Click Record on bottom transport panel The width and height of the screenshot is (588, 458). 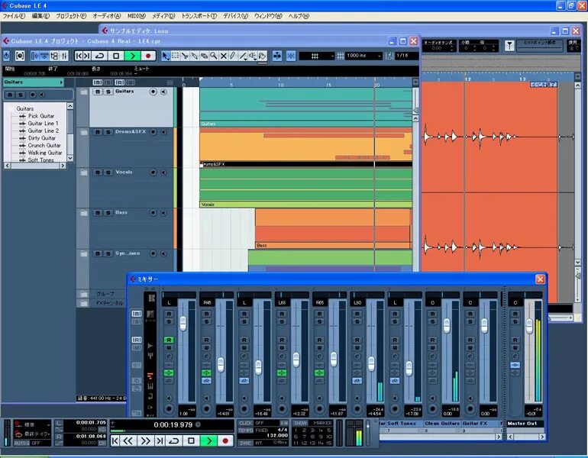225,441
